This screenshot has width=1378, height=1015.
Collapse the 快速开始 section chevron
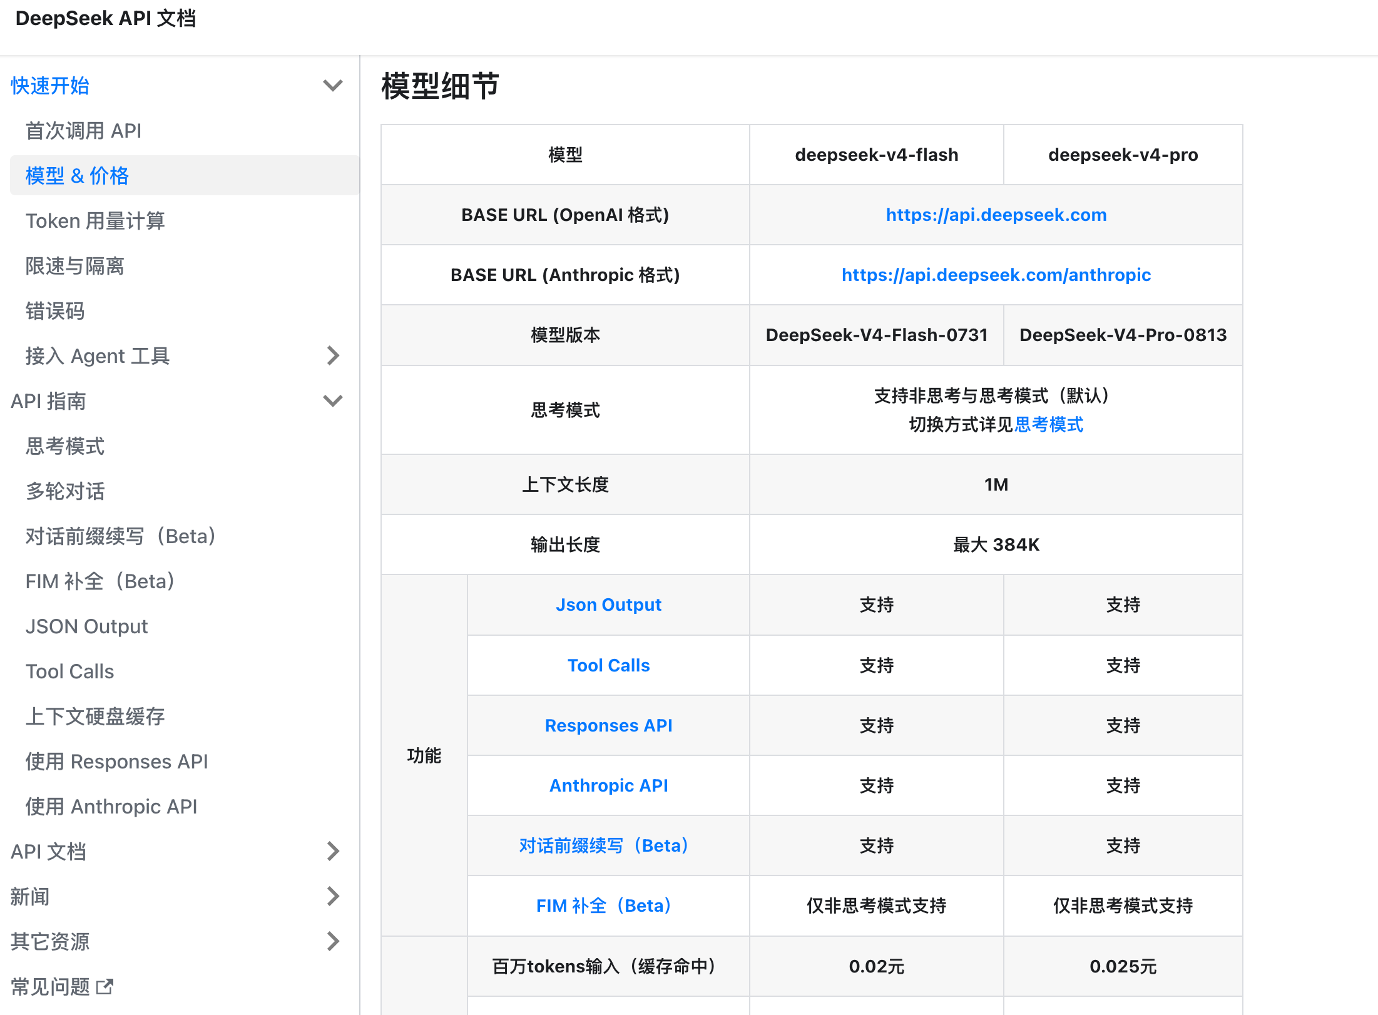[x=333, y=85]
